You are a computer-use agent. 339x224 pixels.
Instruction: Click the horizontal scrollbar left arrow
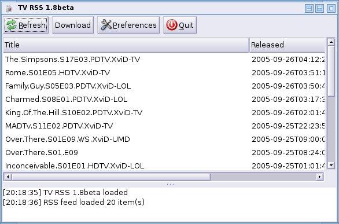[x=8, y=177]
